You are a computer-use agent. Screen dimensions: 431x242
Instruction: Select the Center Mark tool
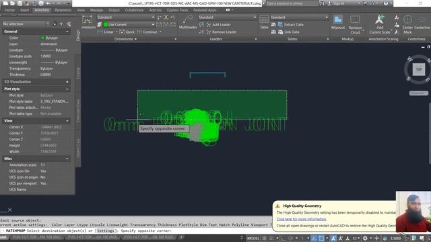coord(407,24)
